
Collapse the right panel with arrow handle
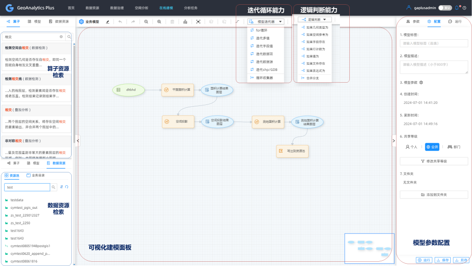pyautogui.click(x=394, y=141)
